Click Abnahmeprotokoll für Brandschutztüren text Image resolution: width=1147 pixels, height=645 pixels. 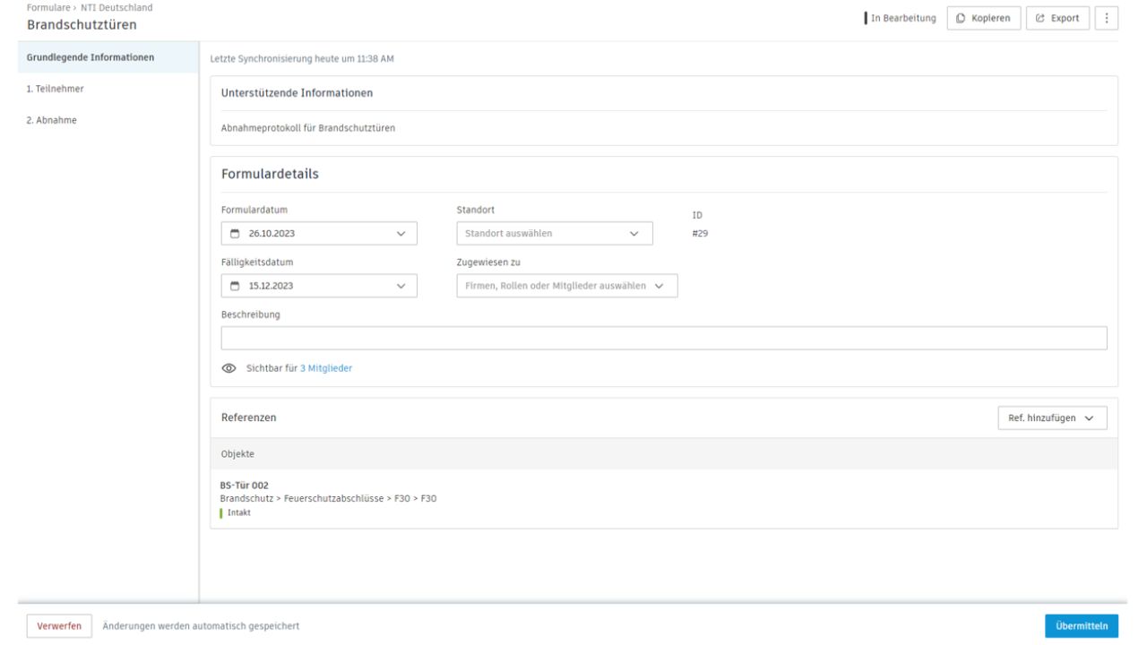coord(308,128)
